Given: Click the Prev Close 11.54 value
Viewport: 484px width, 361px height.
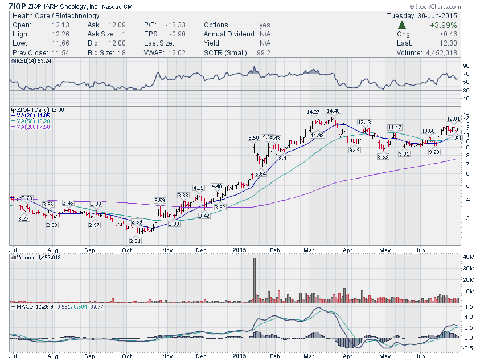Looking at the screenshot, I should click(60, 53).
